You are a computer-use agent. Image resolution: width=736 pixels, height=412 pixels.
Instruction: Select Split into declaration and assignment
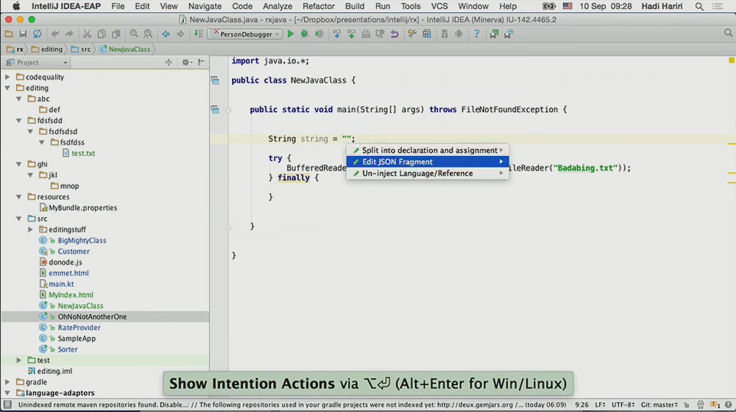pyautogui.click(x=429, y=151)
